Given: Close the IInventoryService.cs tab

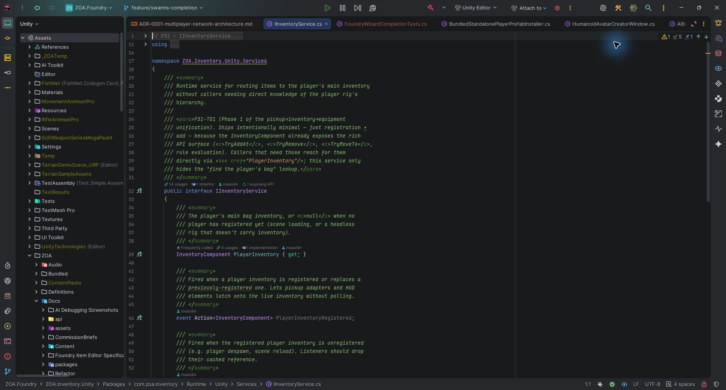Looking at the screenshot, I should tap(326, 24).
